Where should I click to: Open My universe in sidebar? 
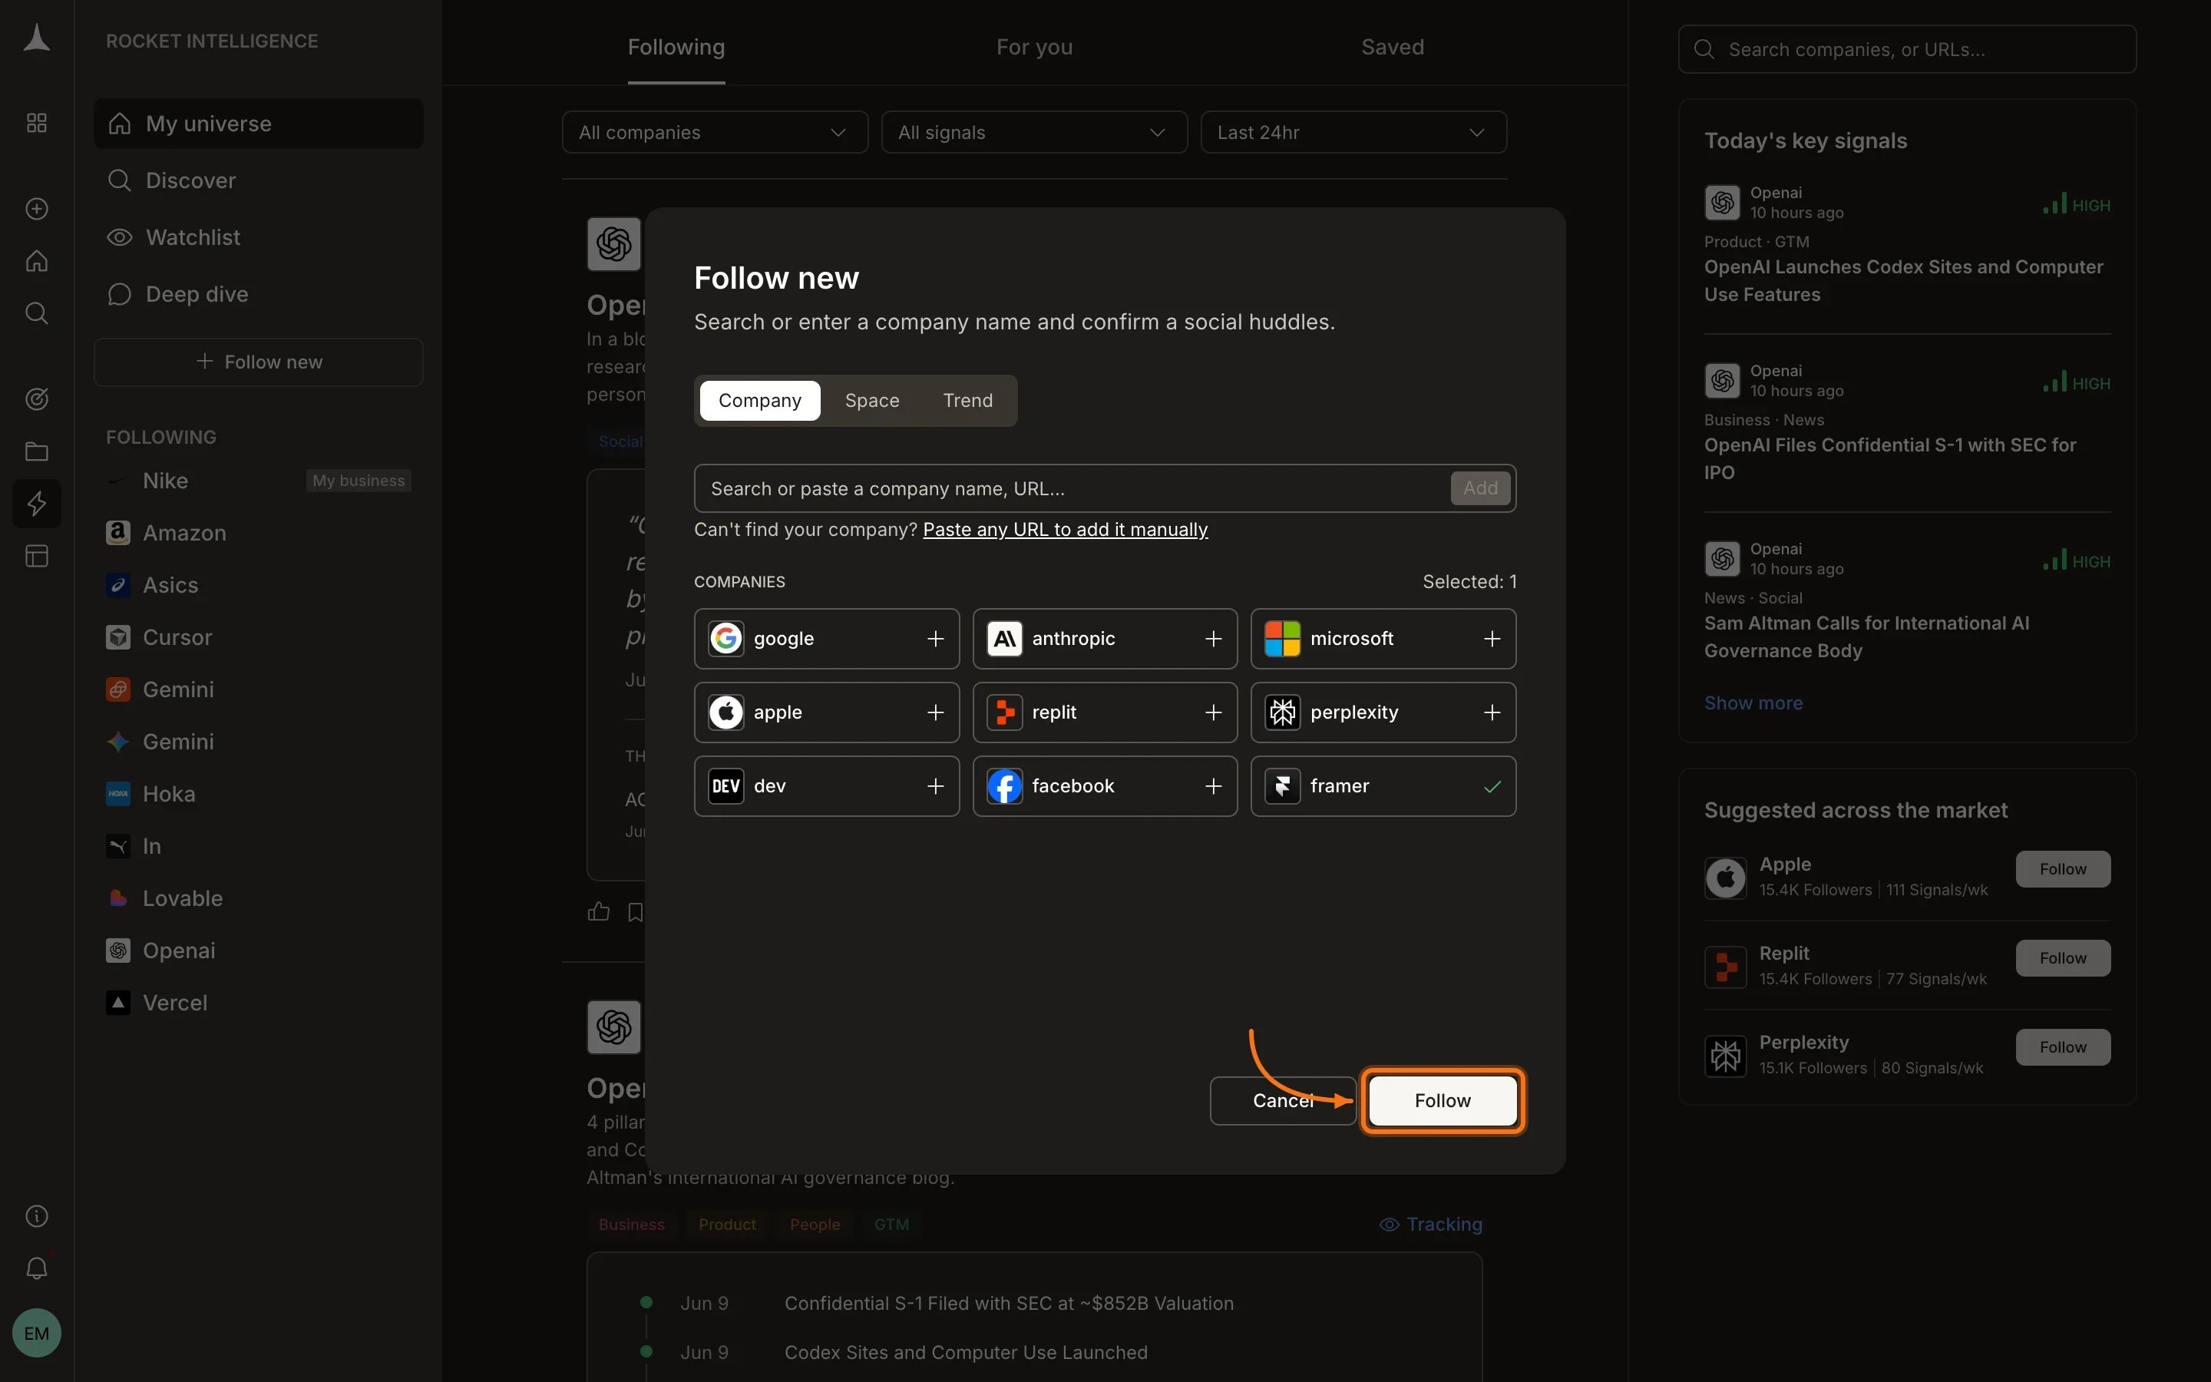pos(259,124)
